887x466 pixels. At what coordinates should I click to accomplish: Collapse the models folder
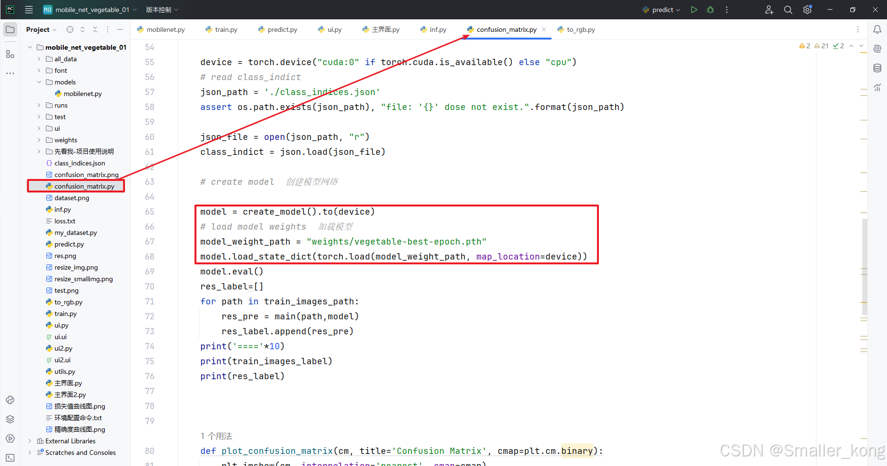(39, 82)
